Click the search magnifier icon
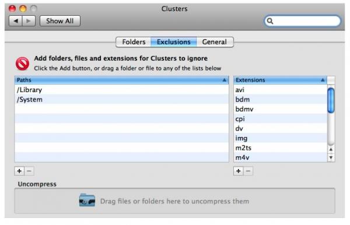This screenshot has width=350, height=225. coord(270,21)
